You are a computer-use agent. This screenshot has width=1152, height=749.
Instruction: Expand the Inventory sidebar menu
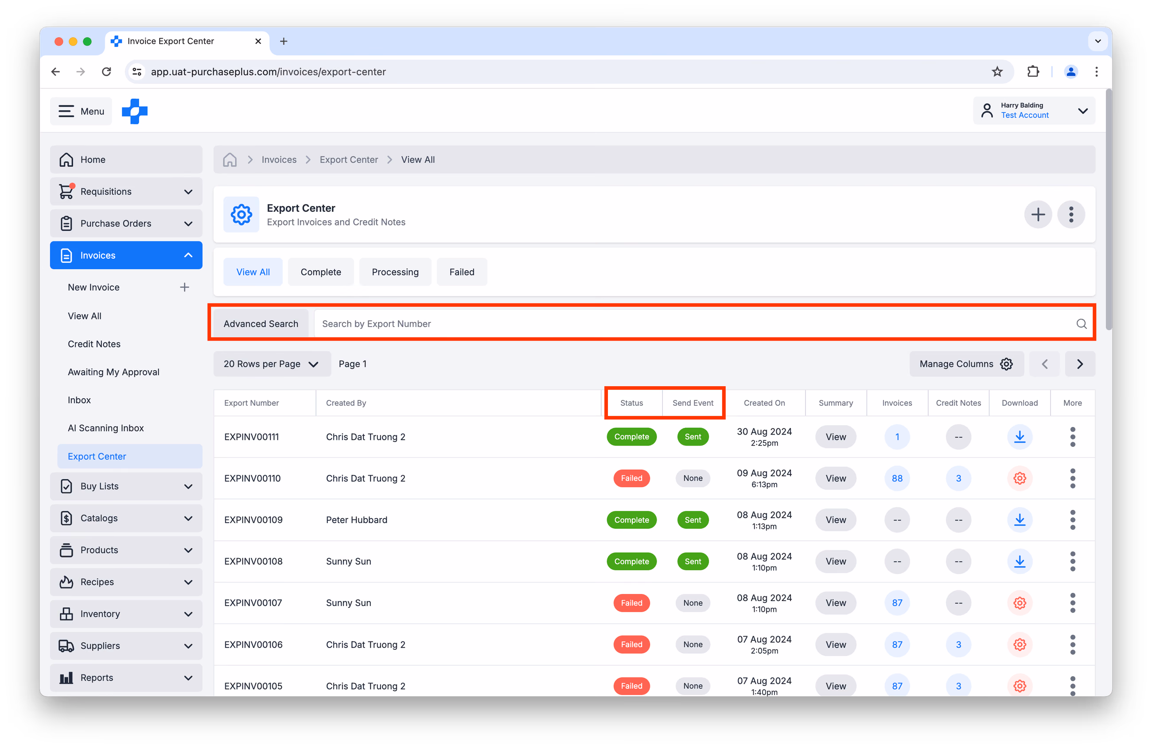click(126, 614)
